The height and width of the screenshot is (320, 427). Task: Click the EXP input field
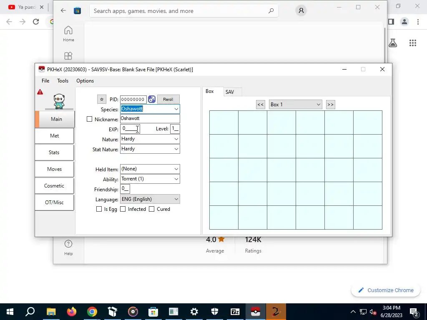[x=130, y=129]
